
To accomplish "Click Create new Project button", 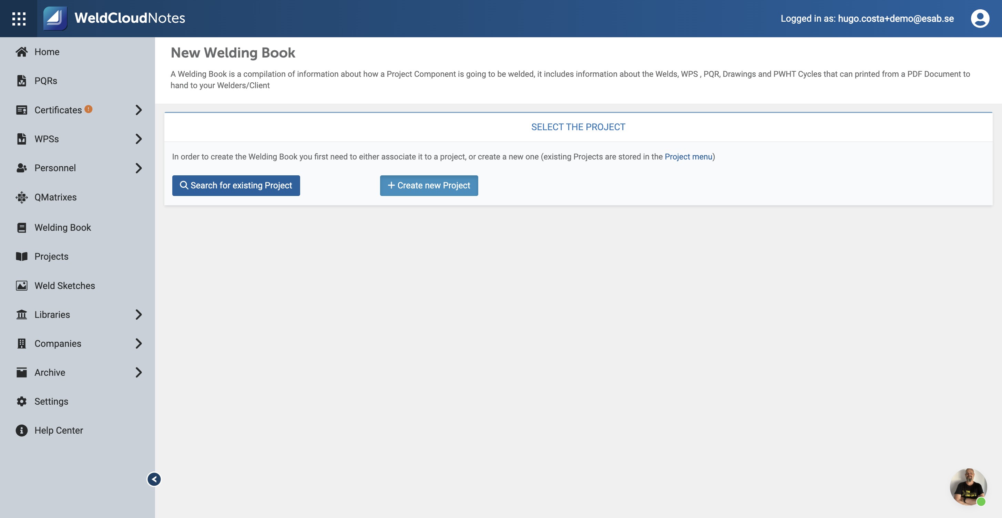I will [x=429, y=186].
